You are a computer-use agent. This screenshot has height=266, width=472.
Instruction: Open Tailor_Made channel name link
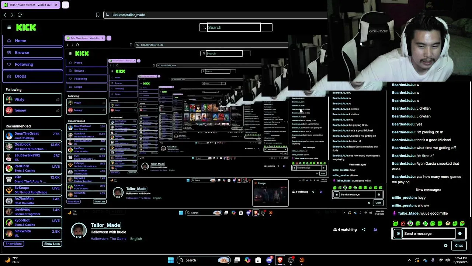point(105,225)
